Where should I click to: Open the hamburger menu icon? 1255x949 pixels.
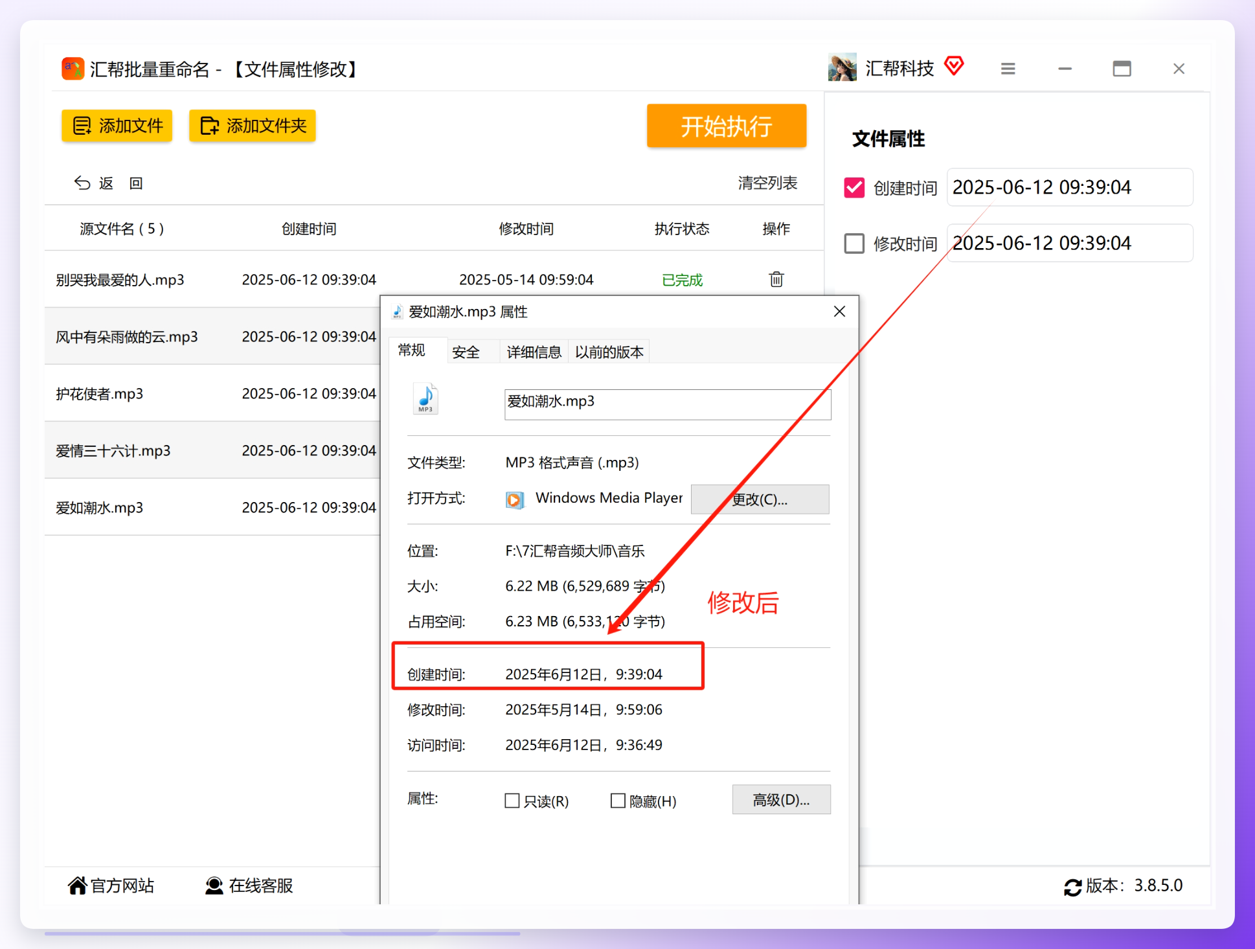click(1008, 69)
